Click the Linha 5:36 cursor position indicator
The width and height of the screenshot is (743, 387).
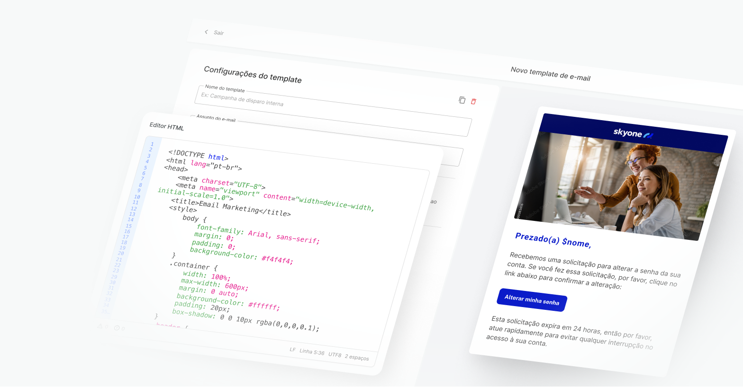[312, 352]
